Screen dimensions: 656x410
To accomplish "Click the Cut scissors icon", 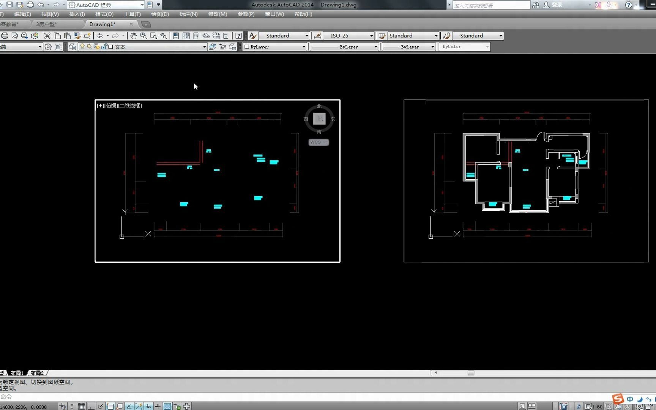I will tap(47, 36).
